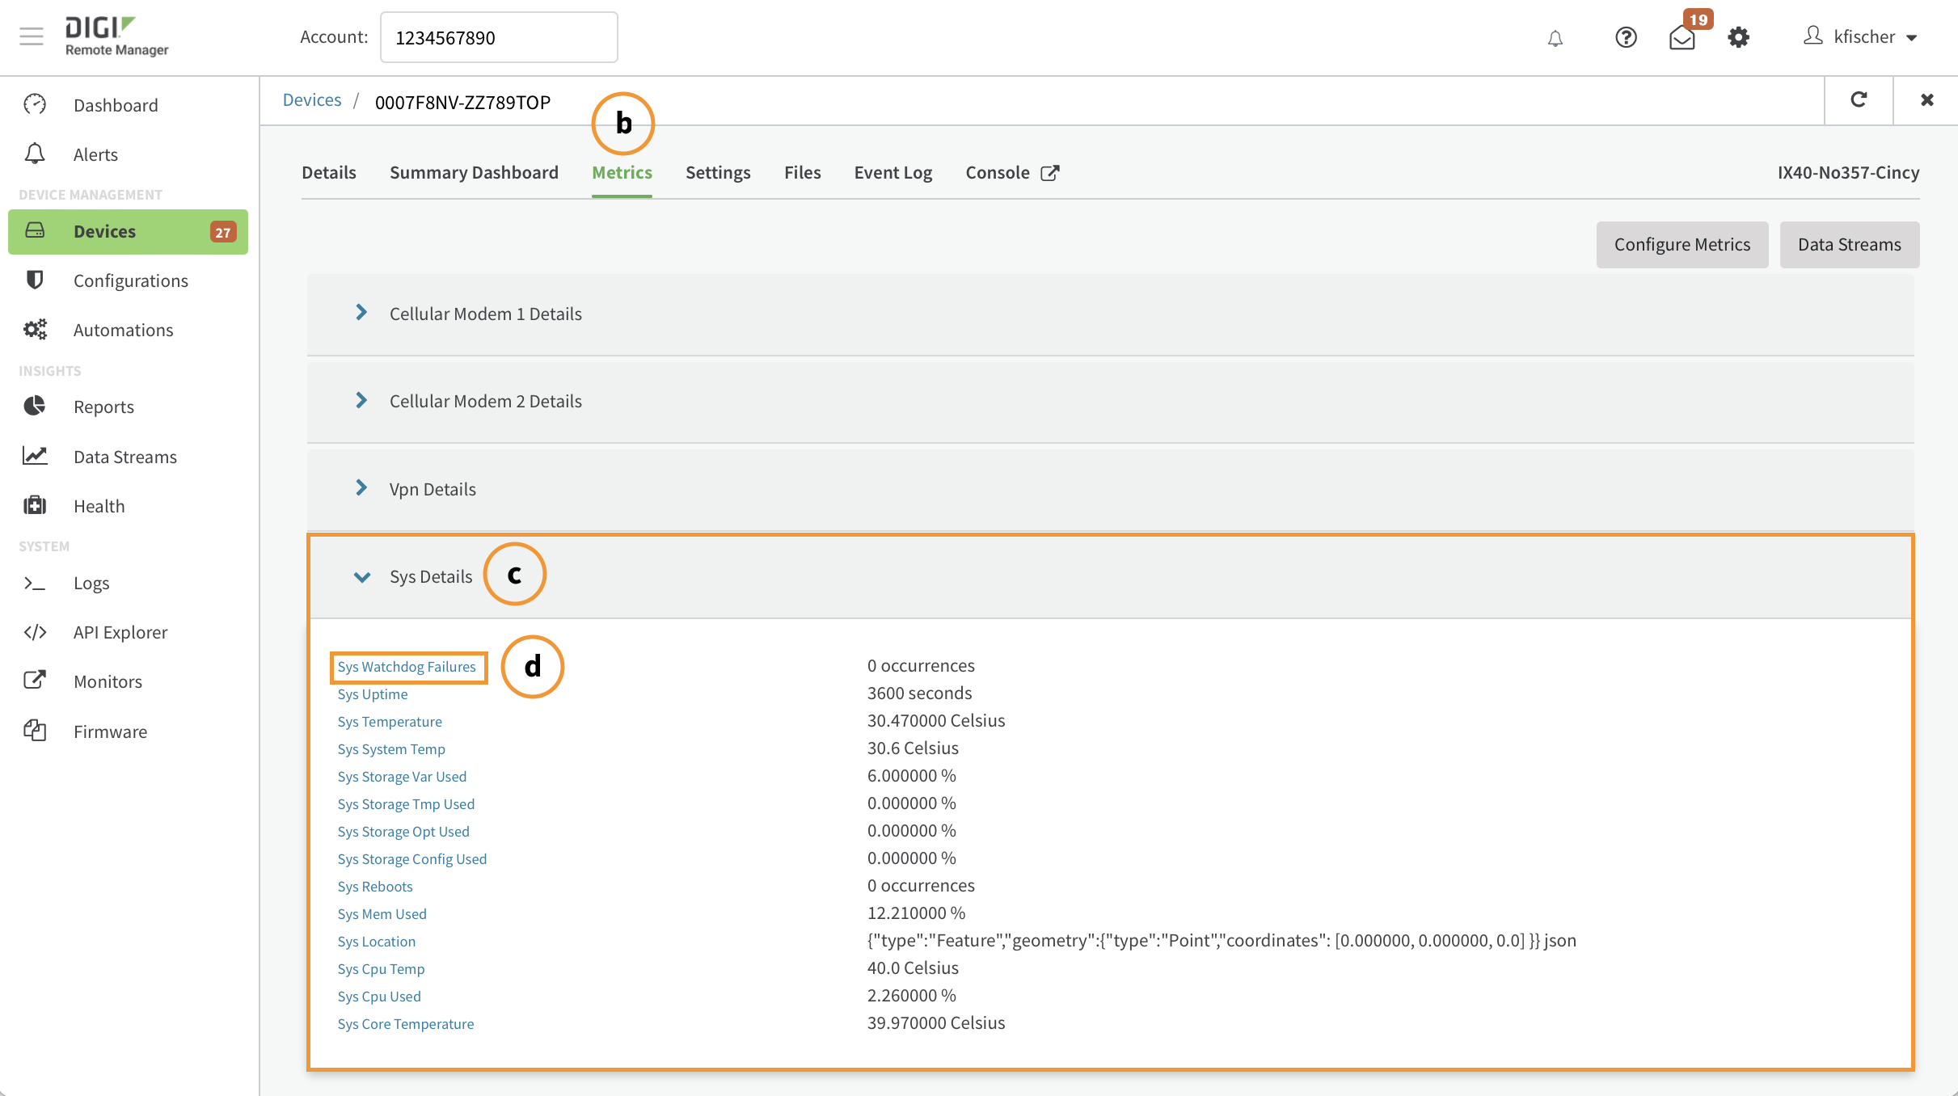Viewport: 1958px width, 1096px height.
Task: Switch to the Settings tab
Action: [717, 172]
